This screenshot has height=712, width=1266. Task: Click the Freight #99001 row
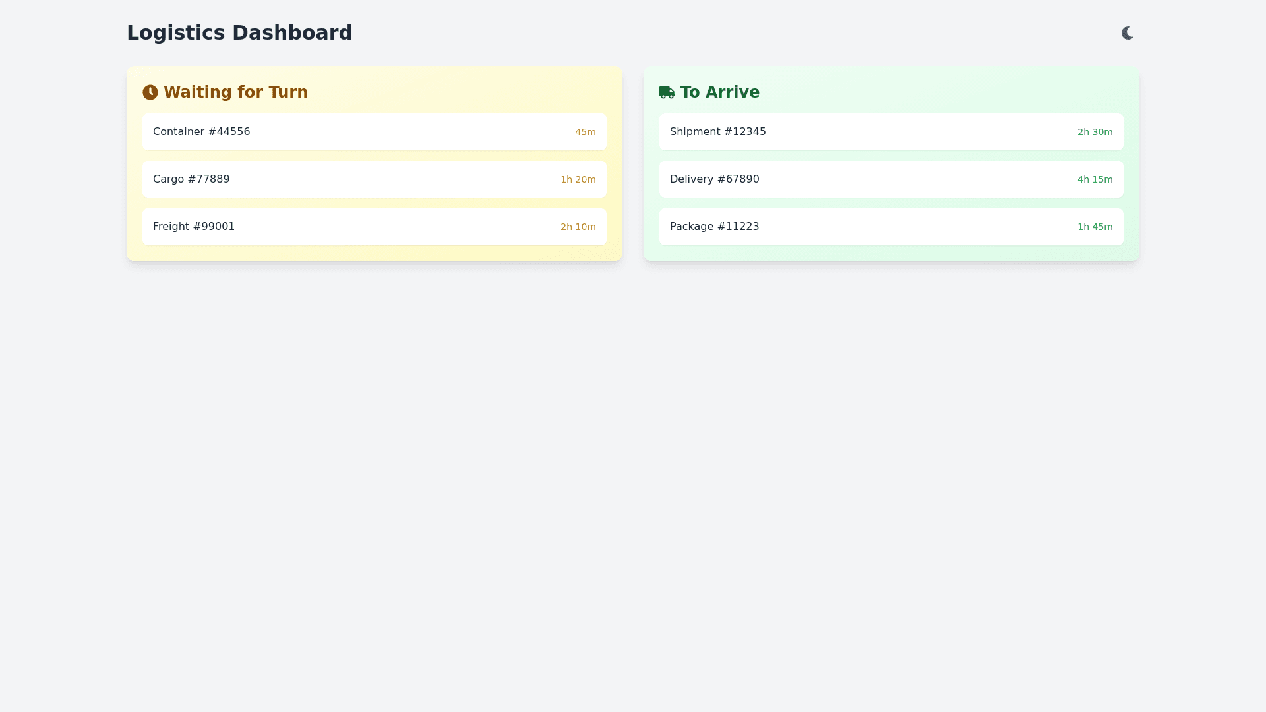(x=374, y=226)
